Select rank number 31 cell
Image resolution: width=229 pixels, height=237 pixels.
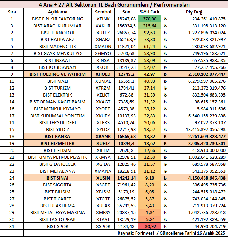point(12,226)
